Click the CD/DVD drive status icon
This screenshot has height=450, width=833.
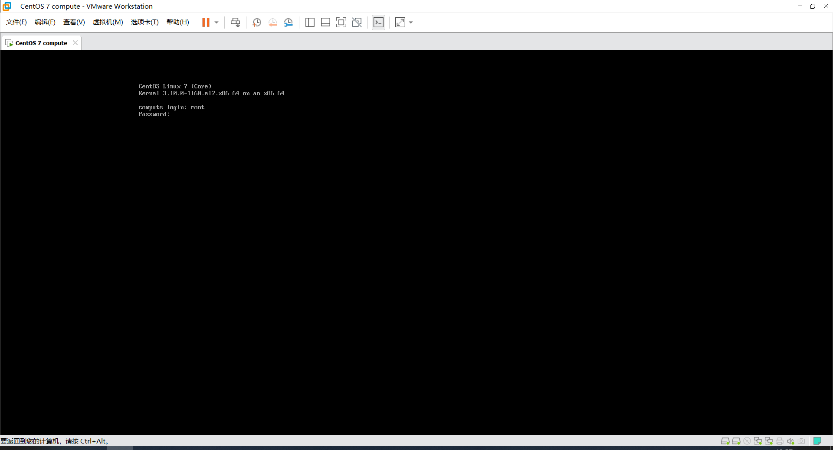(747, 441)
